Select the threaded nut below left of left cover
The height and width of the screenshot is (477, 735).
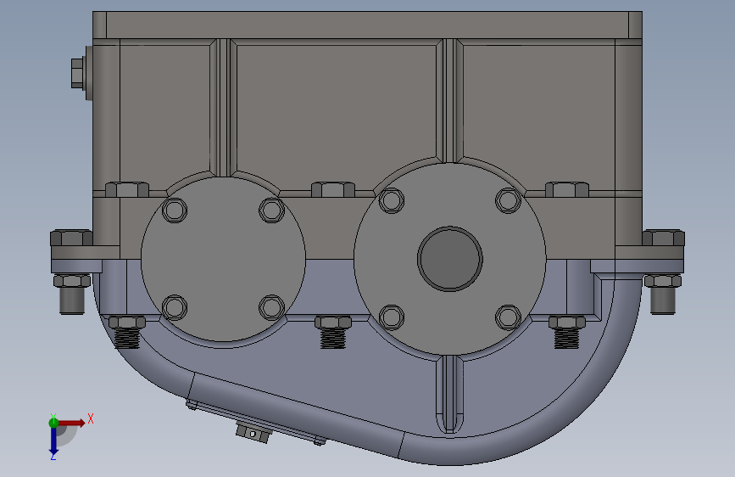[x=127, y=323]
